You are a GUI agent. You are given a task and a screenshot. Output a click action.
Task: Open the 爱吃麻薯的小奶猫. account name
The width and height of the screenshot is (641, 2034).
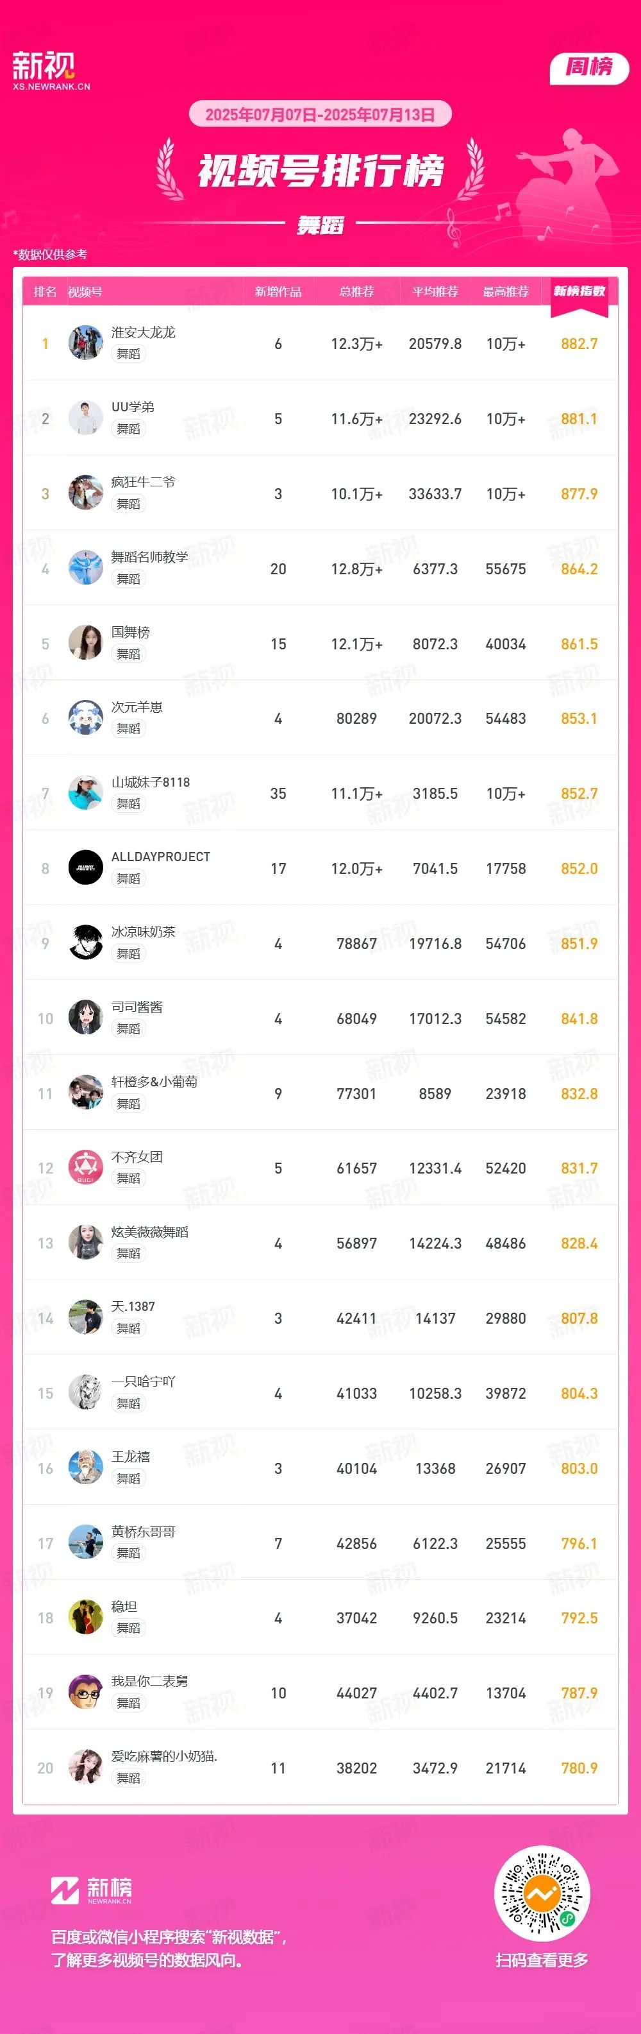pyautogui.click(x=164, y=1756)
